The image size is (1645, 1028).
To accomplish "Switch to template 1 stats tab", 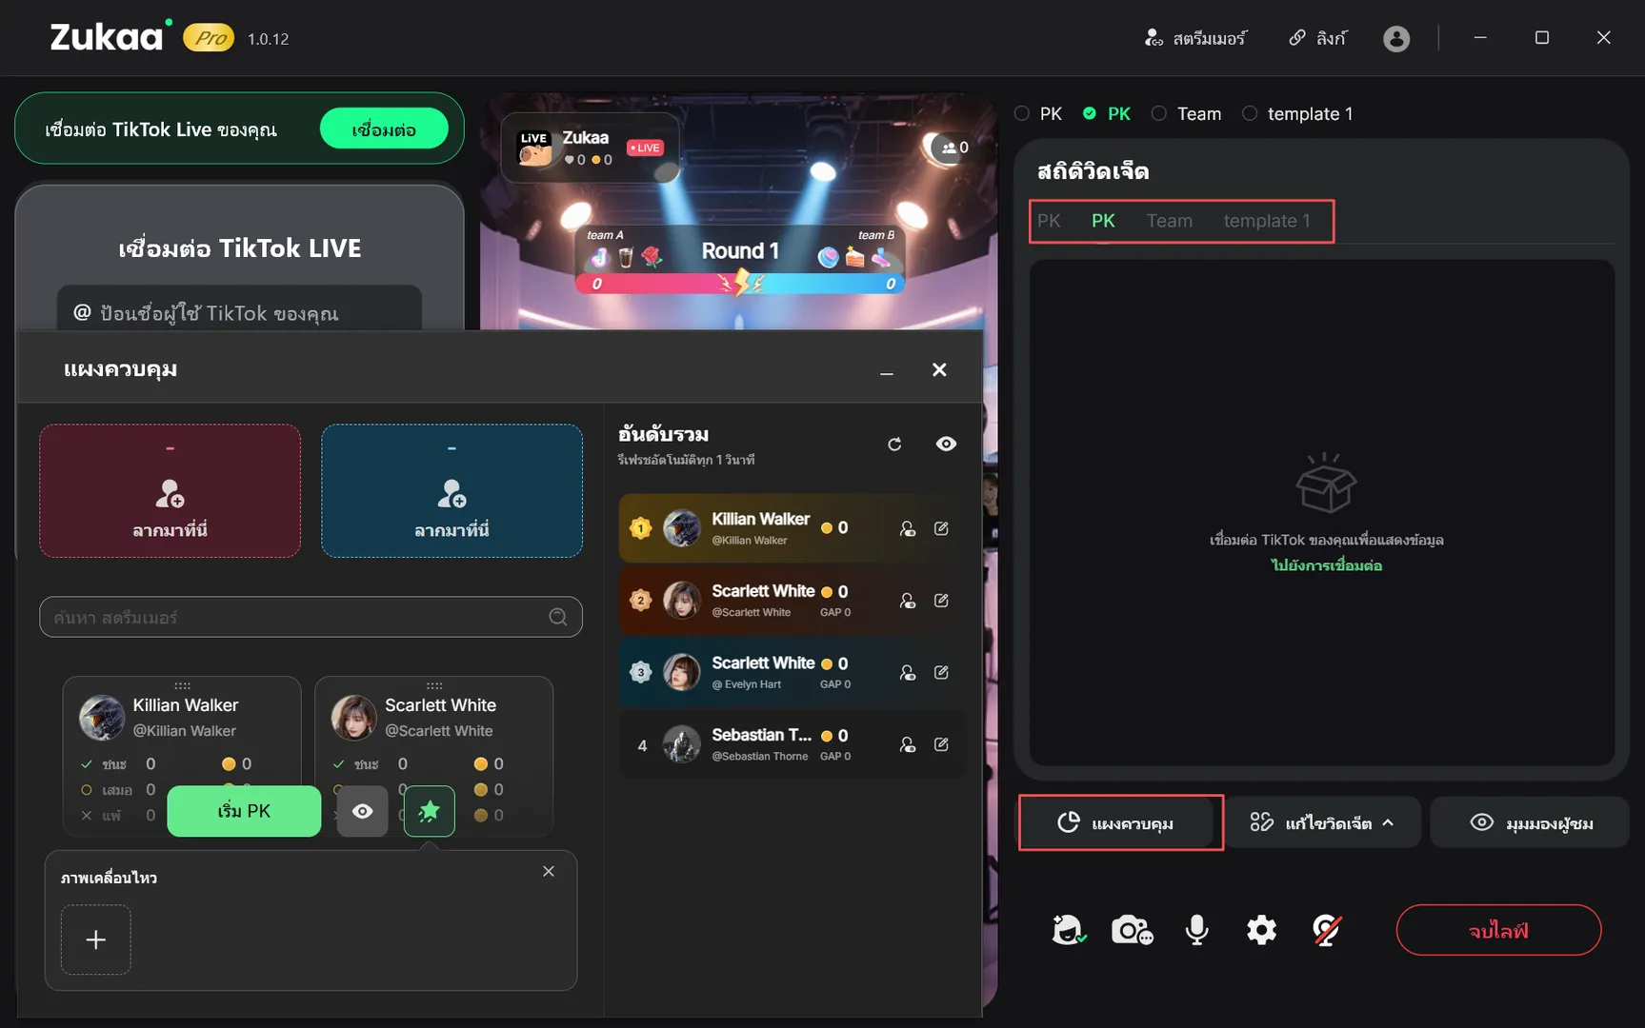I will tap(1266, 221).
